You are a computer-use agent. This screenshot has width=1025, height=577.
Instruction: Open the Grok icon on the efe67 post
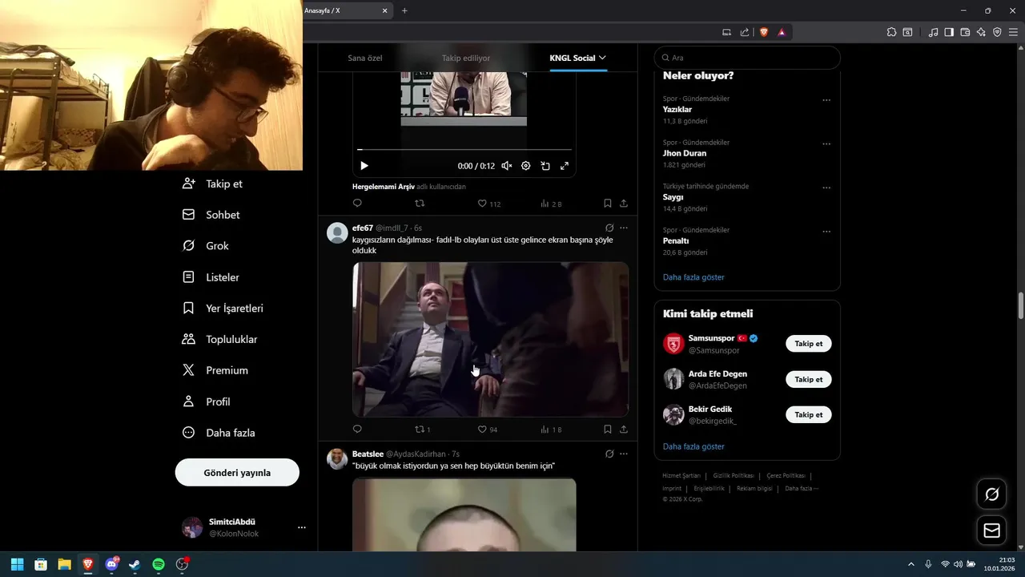pyautogui.click(x=609, y=228)
